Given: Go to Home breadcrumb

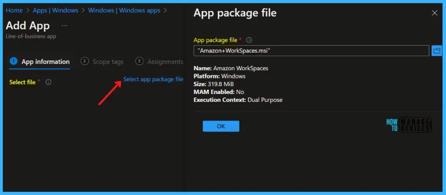Looking at the screenshot, I should [14, 10].
